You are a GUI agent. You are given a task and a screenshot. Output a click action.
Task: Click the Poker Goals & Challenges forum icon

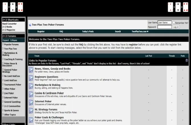pos(31,119)
